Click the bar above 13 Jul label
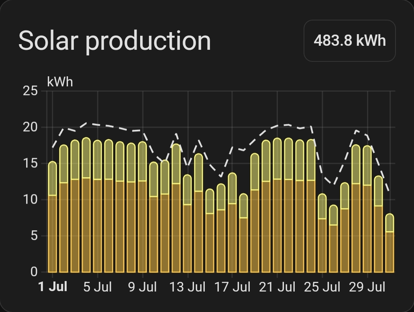This screenshot has height=312, width=414. [187, 223]
